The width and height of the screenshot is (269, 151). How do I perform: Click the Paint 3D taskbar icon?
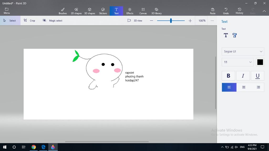click(x=53, y=147)
